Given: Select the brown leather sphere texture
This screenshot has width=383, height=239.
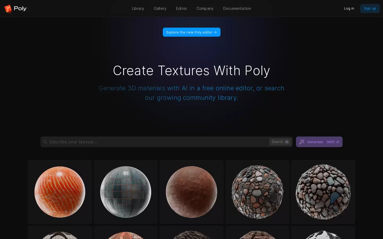Looking at the screenshot, I should click(x=191, y=192).
